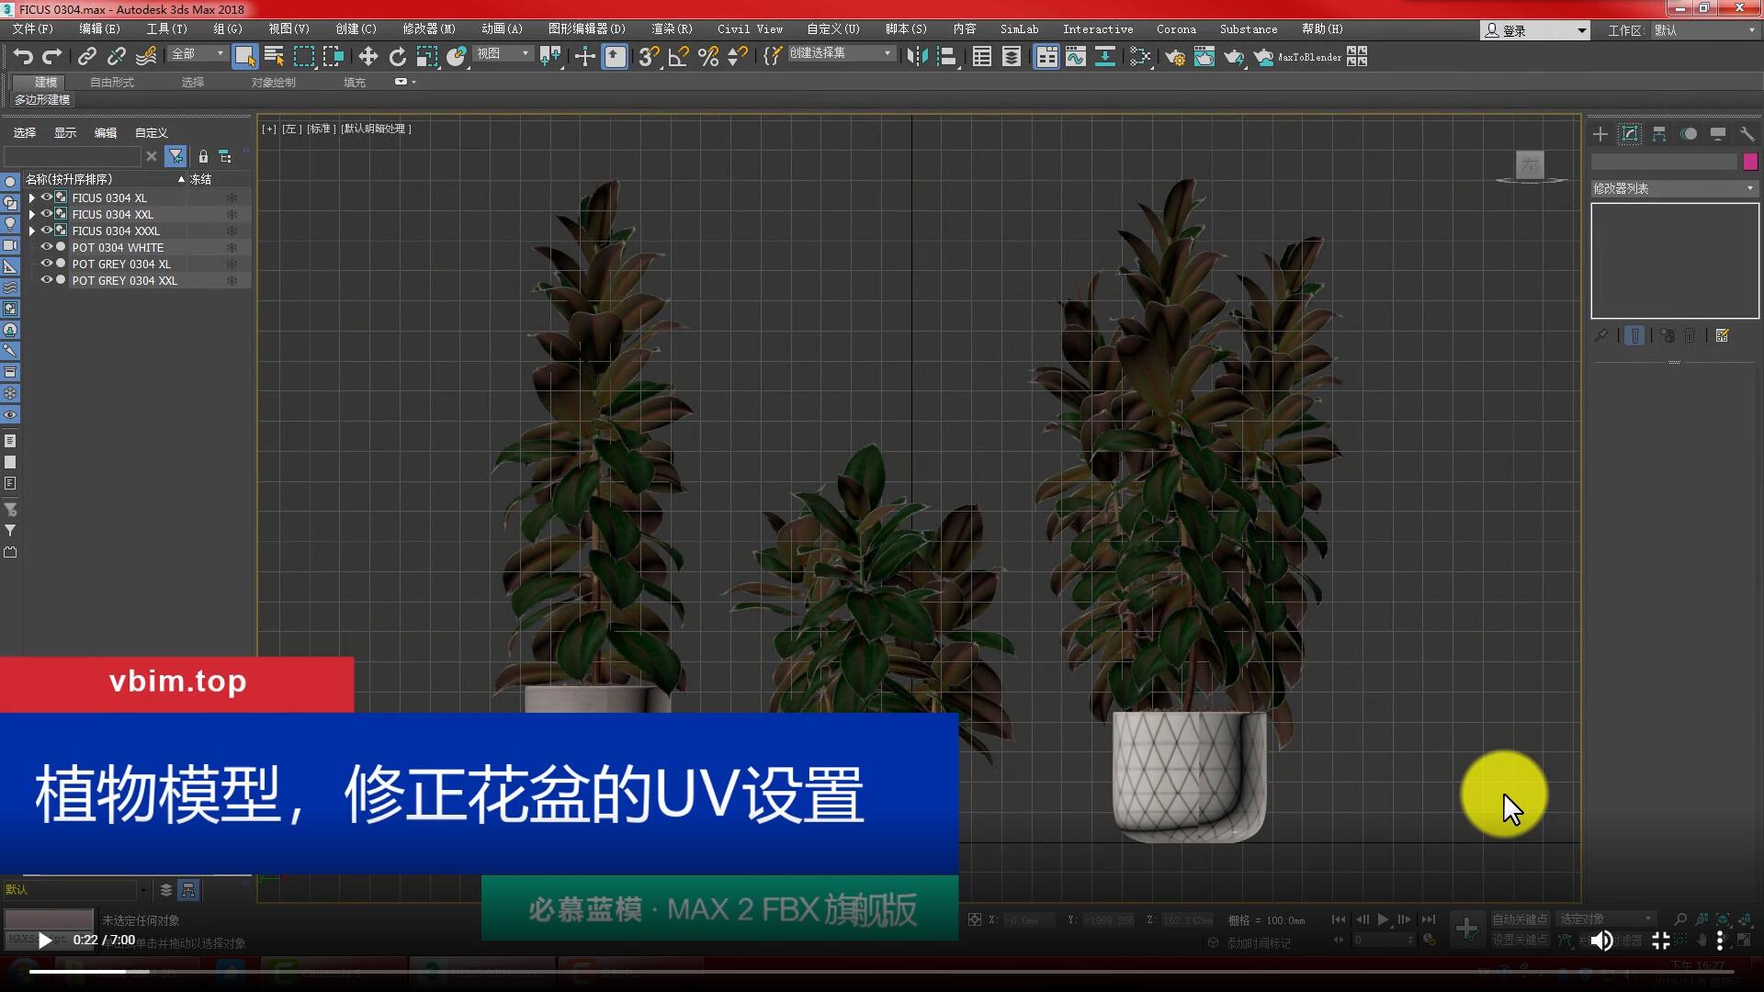This screenshot has height=992, width=1764.
Task: Click the MaxToBlender button
Action: [1308, 57]
